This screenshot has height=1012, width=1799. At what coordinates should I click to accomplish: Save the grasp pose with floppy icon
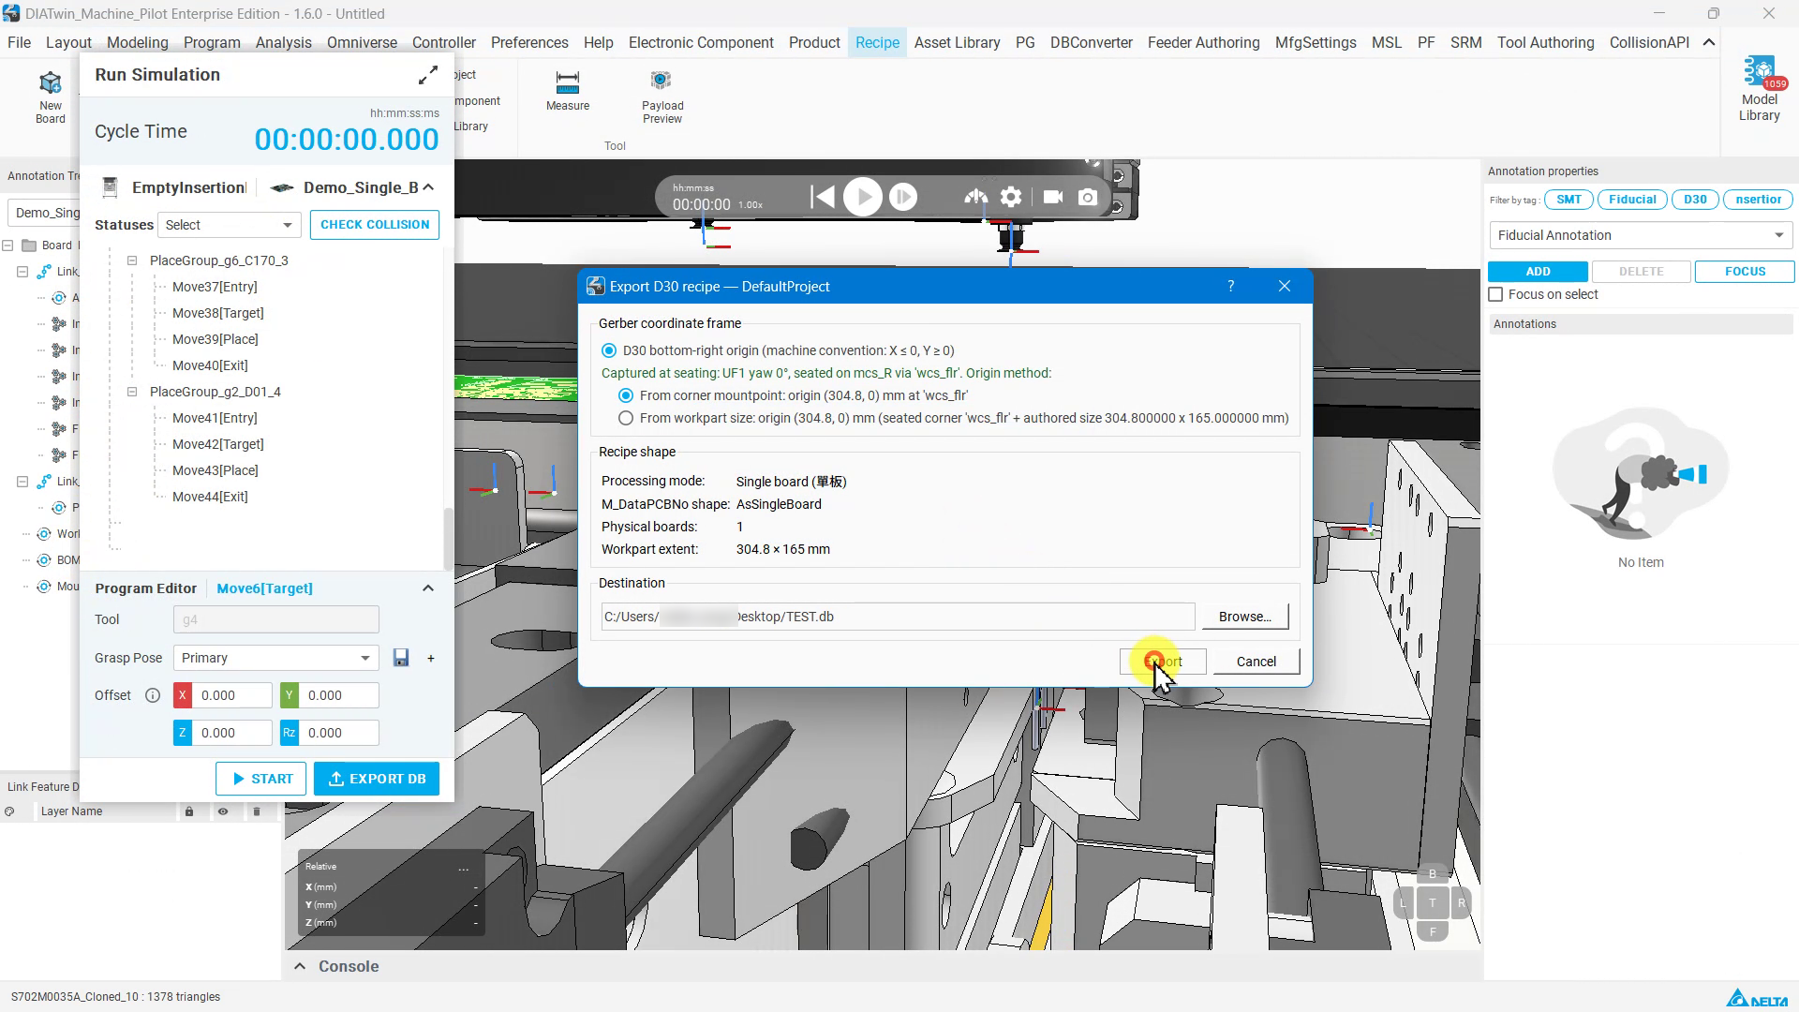pos(401,658)
